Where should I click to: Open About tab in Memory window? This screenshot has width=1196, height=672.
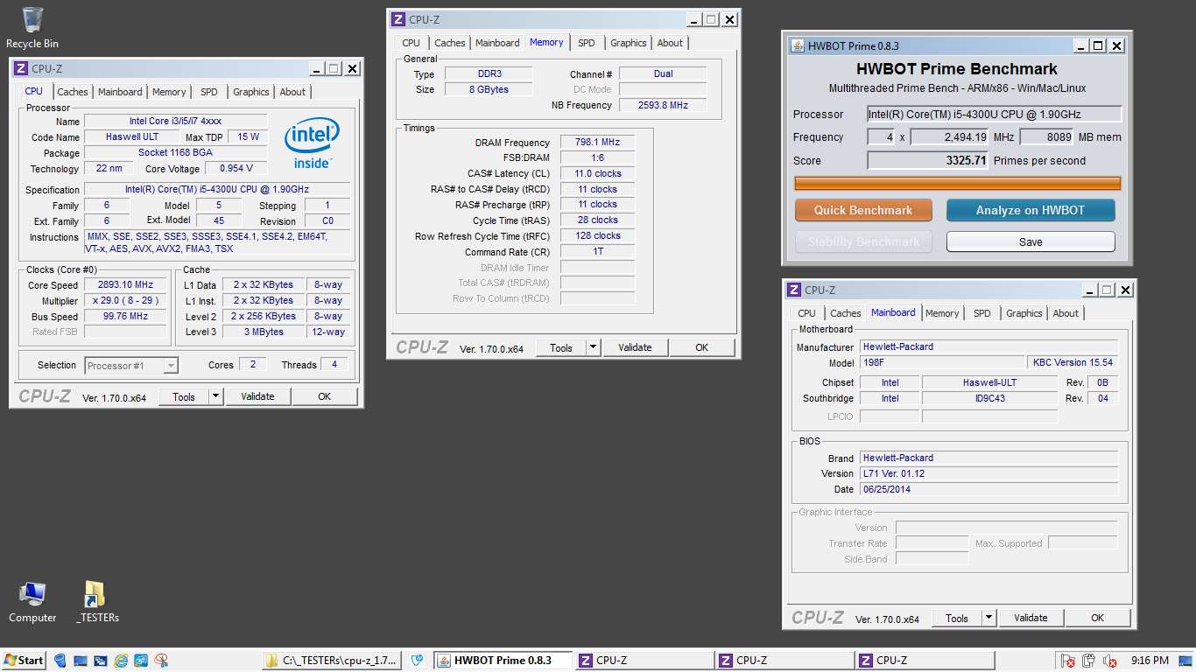[670, 43]
